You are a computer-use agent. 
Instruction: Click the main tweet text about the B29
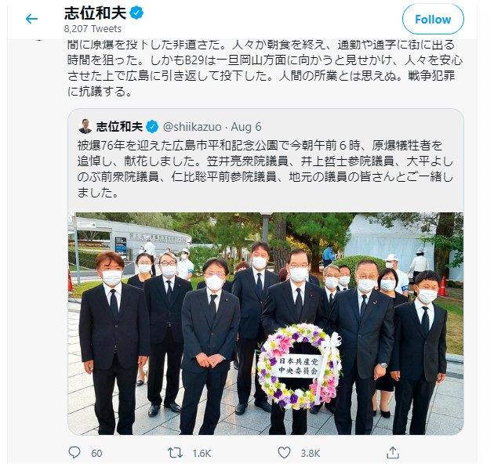click(x=265, y=68)
